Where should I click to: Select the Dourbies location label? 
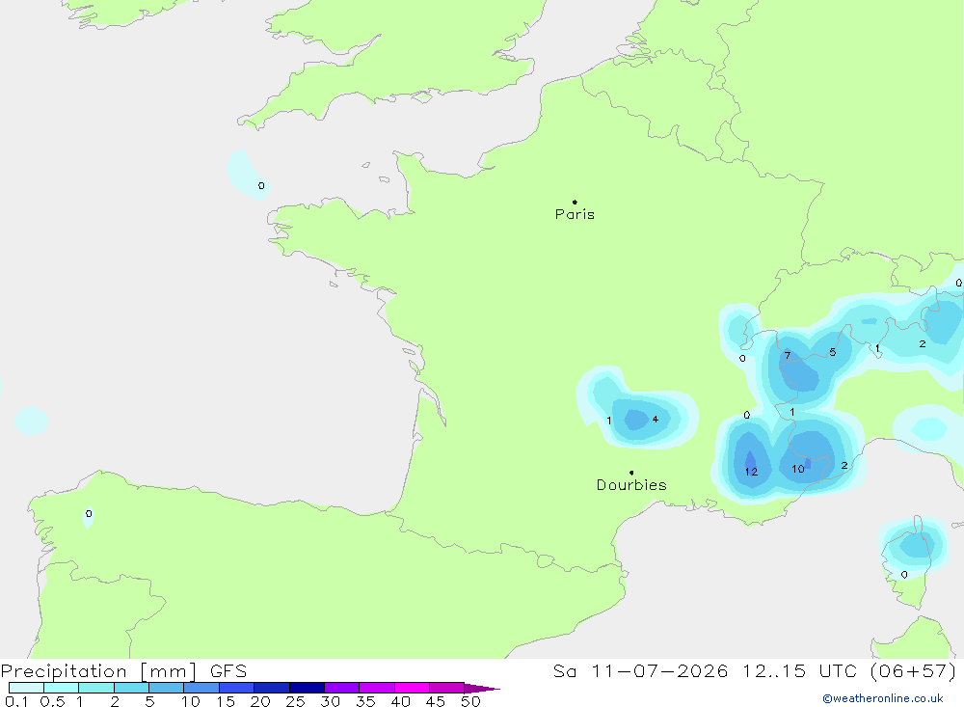(631, 485)
